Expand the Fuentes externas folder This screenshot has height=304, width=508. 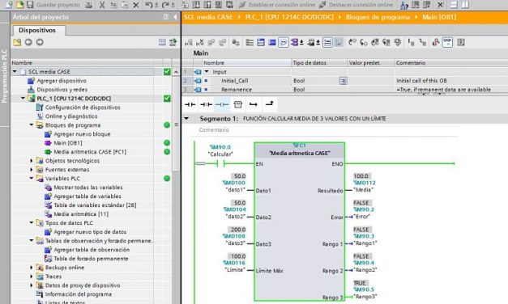(x=32, y=170)
